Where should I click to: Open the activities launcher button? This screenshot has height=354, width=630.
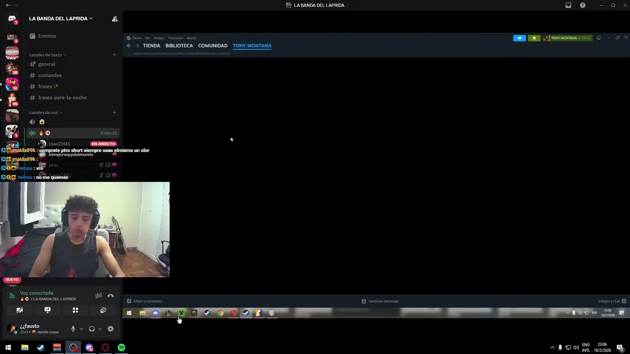pyautogui.click(x=75, y=310)
